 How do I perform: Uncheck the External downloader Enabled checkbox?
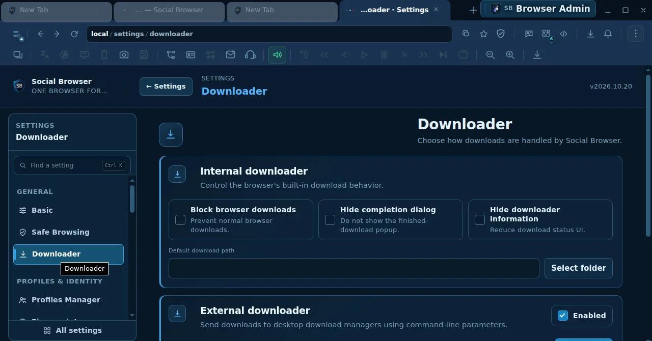pos(563,316)
